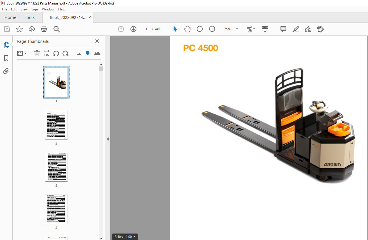Select page 4 thumbnail

(x=56, y=209)
